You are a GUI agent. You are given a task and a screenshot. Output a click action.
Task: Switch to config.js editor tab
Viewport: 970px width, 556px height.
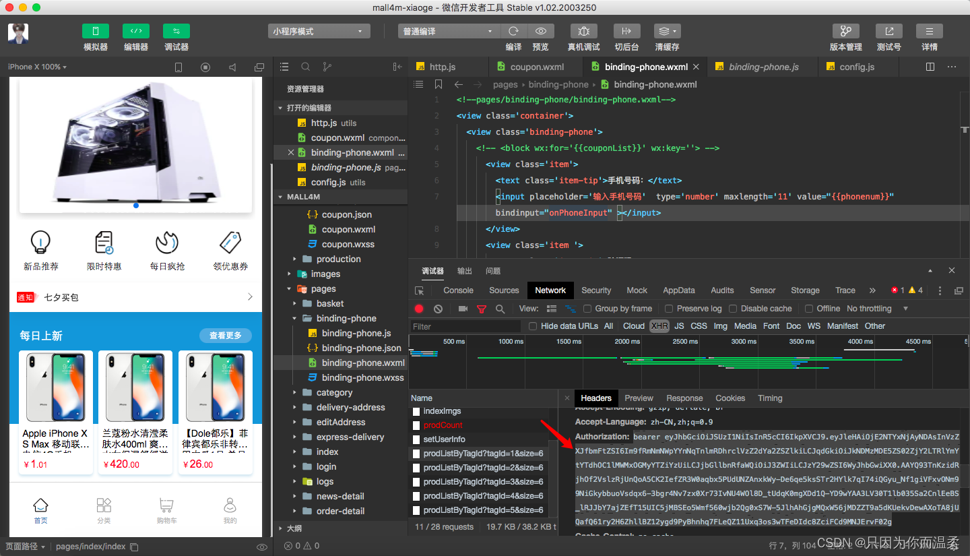click(857, 67)
